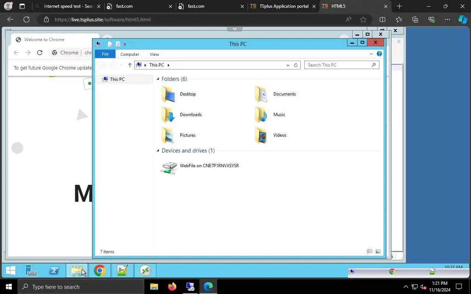
Task: Click the New folder icon in quick access toolbar
Action: 118,44
